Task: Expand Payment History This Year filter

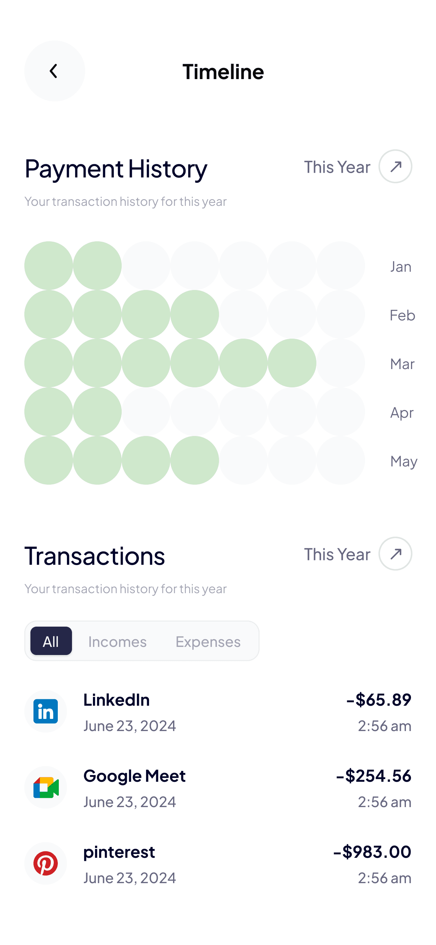Action: (337, 167)
